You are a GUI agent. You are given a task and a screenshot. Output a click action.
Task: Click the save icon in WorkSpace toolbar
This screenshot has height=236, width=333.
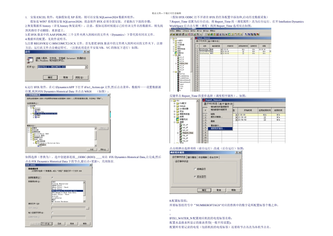coord(177,34)
